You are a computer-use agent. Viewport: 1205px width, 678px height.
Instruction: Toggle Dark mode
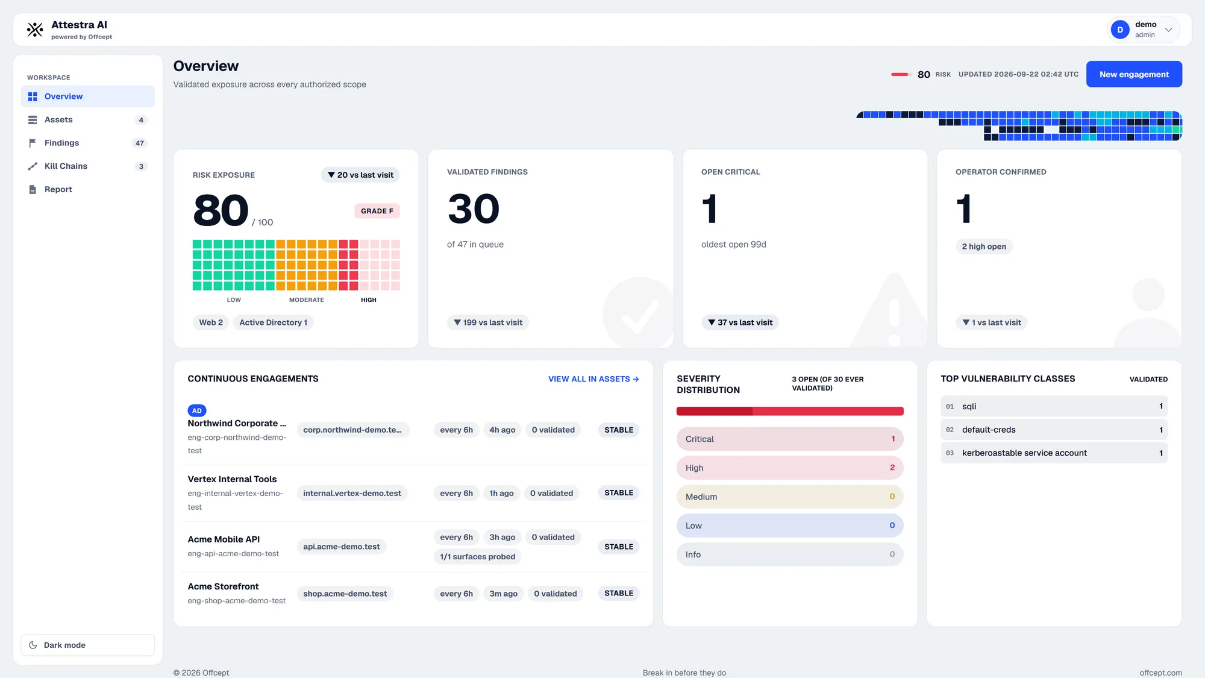(x=88, y=645)
